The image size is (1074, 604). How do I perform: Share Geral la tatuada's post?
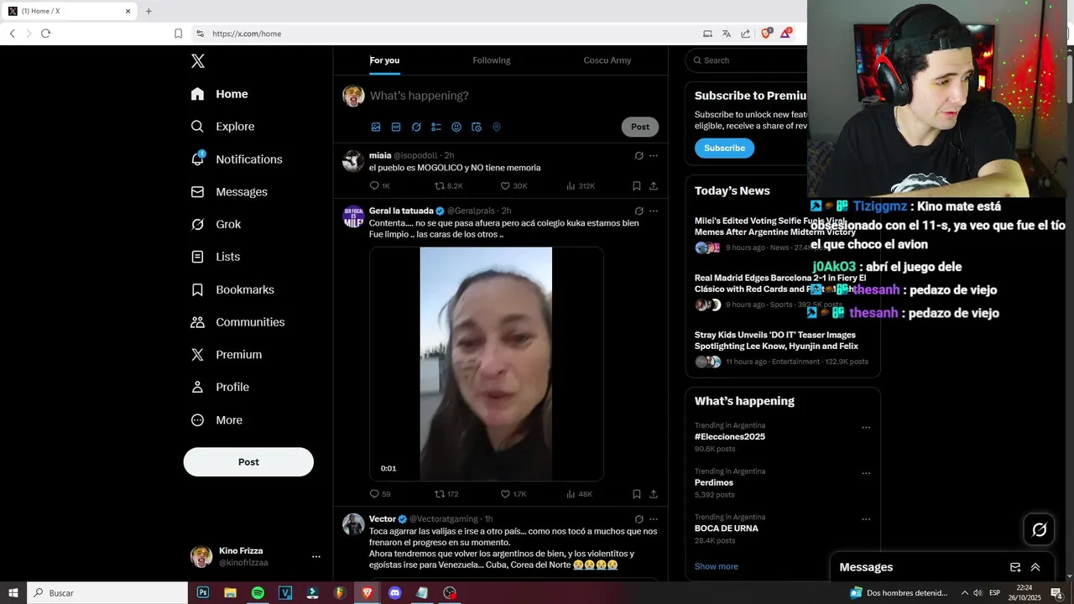[x=654, y=494]
